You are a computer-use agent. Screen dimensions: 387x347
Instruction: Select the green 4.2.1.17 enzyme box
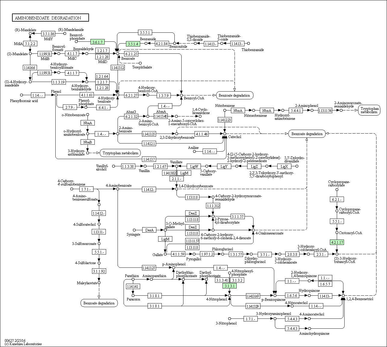pos(337,242)
